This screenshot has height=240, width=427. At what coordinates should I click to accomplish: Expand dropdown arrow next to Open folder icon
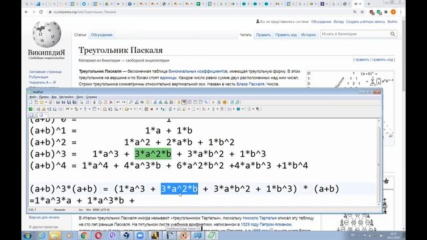click(x=46, y=102)
